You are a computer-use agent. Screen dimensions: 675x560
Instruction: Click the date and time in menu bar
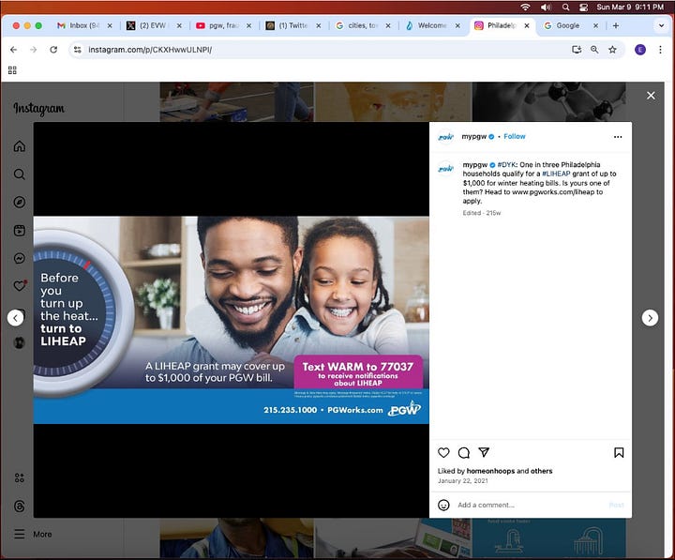click(x=630, y=7)
